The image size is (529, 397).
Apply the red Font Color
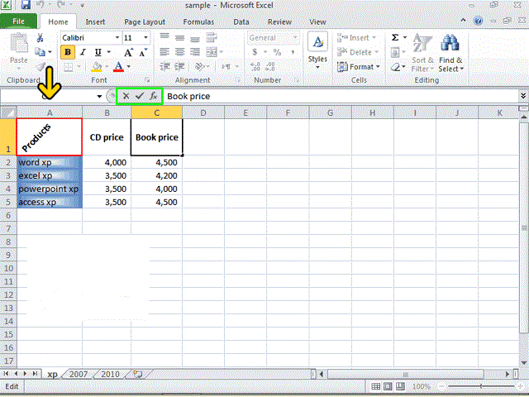tap(118, 67)
